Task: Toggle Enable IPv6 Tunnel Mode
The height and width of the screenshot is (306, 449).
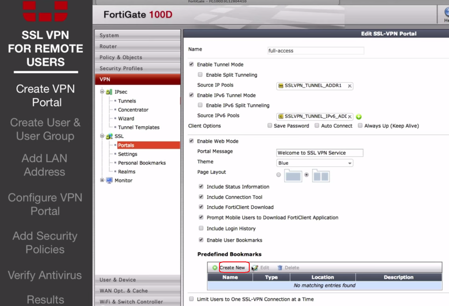Action: tap(191, 95)
